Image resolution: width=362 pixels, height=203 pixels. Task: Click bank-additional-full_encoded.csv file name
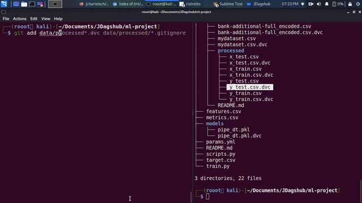[x=264, y=27]
